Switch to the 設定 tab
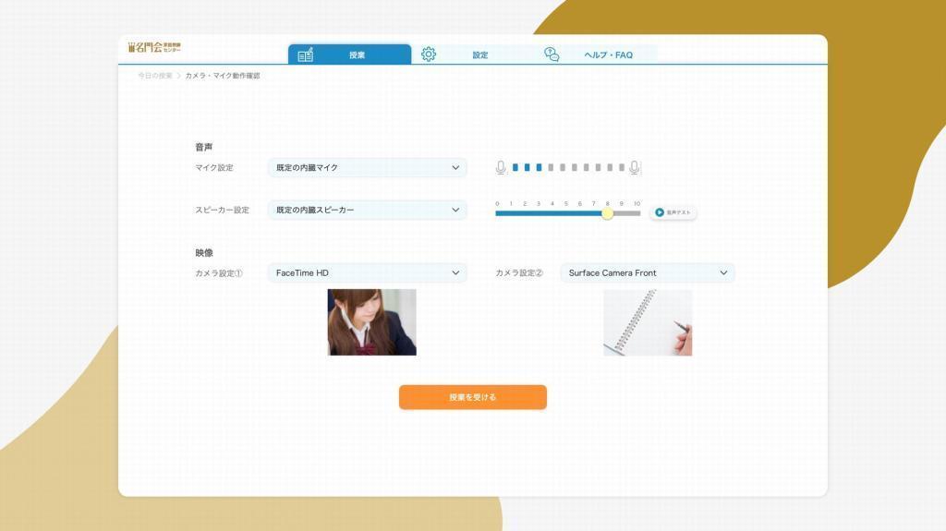The image size is (946, 531). [473, 54]
